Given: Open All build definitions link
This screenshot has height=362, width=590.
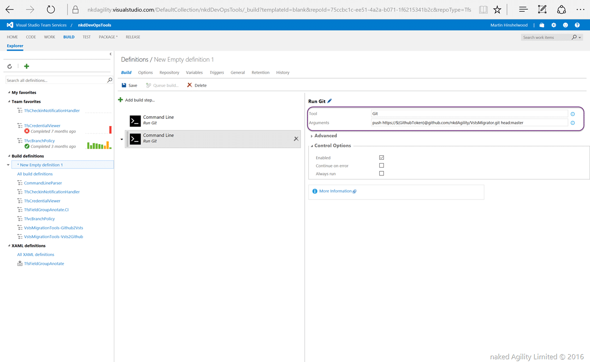Looking at the screenshot, I should point(35,174).
